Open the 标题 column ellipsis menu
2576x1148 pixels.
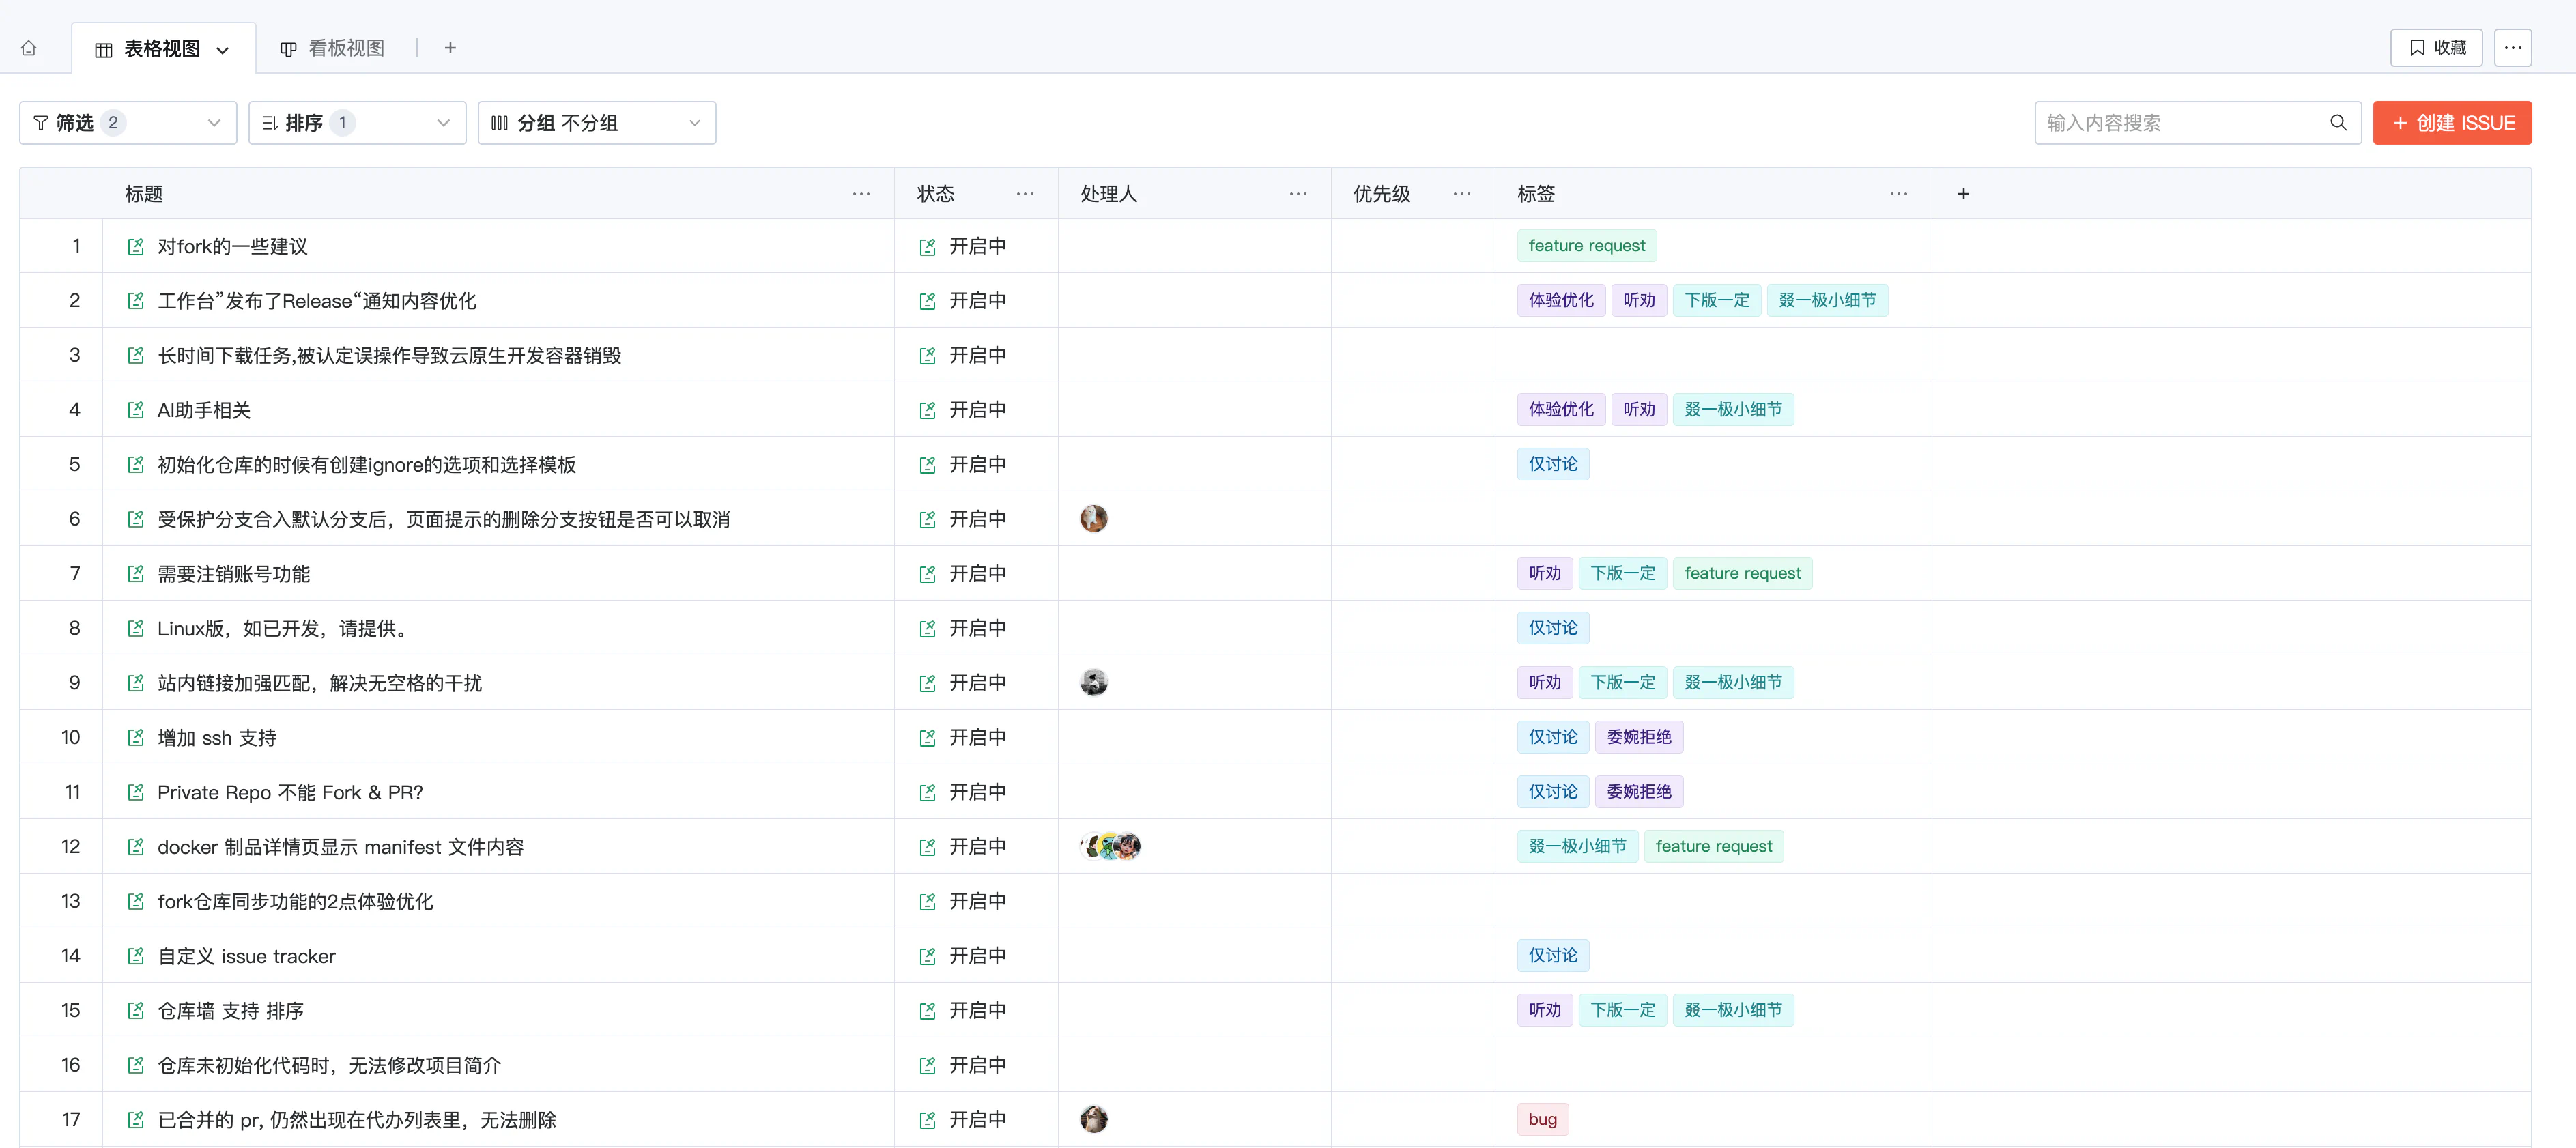click(x=860, y=194)
